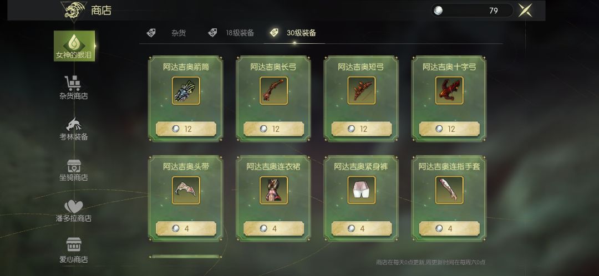599x276 pixels.
Task: Select the 阿达吉奥连指手套 item icon
Action: (449, 190)
